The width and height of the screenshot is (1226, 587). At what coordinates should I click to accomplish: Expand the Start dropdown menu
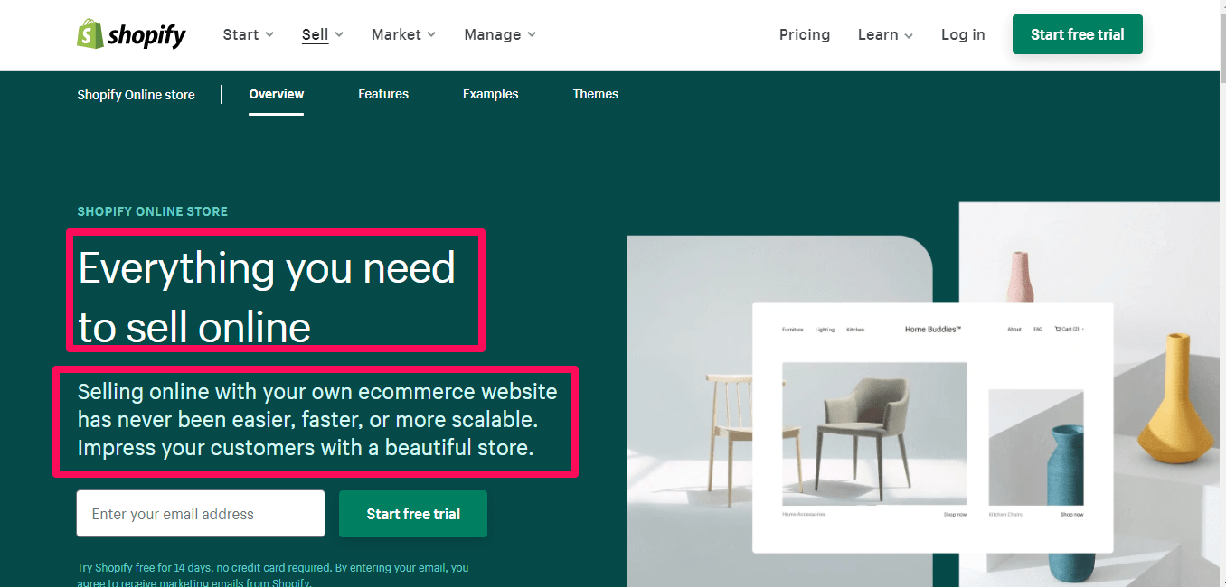[248, 34]
